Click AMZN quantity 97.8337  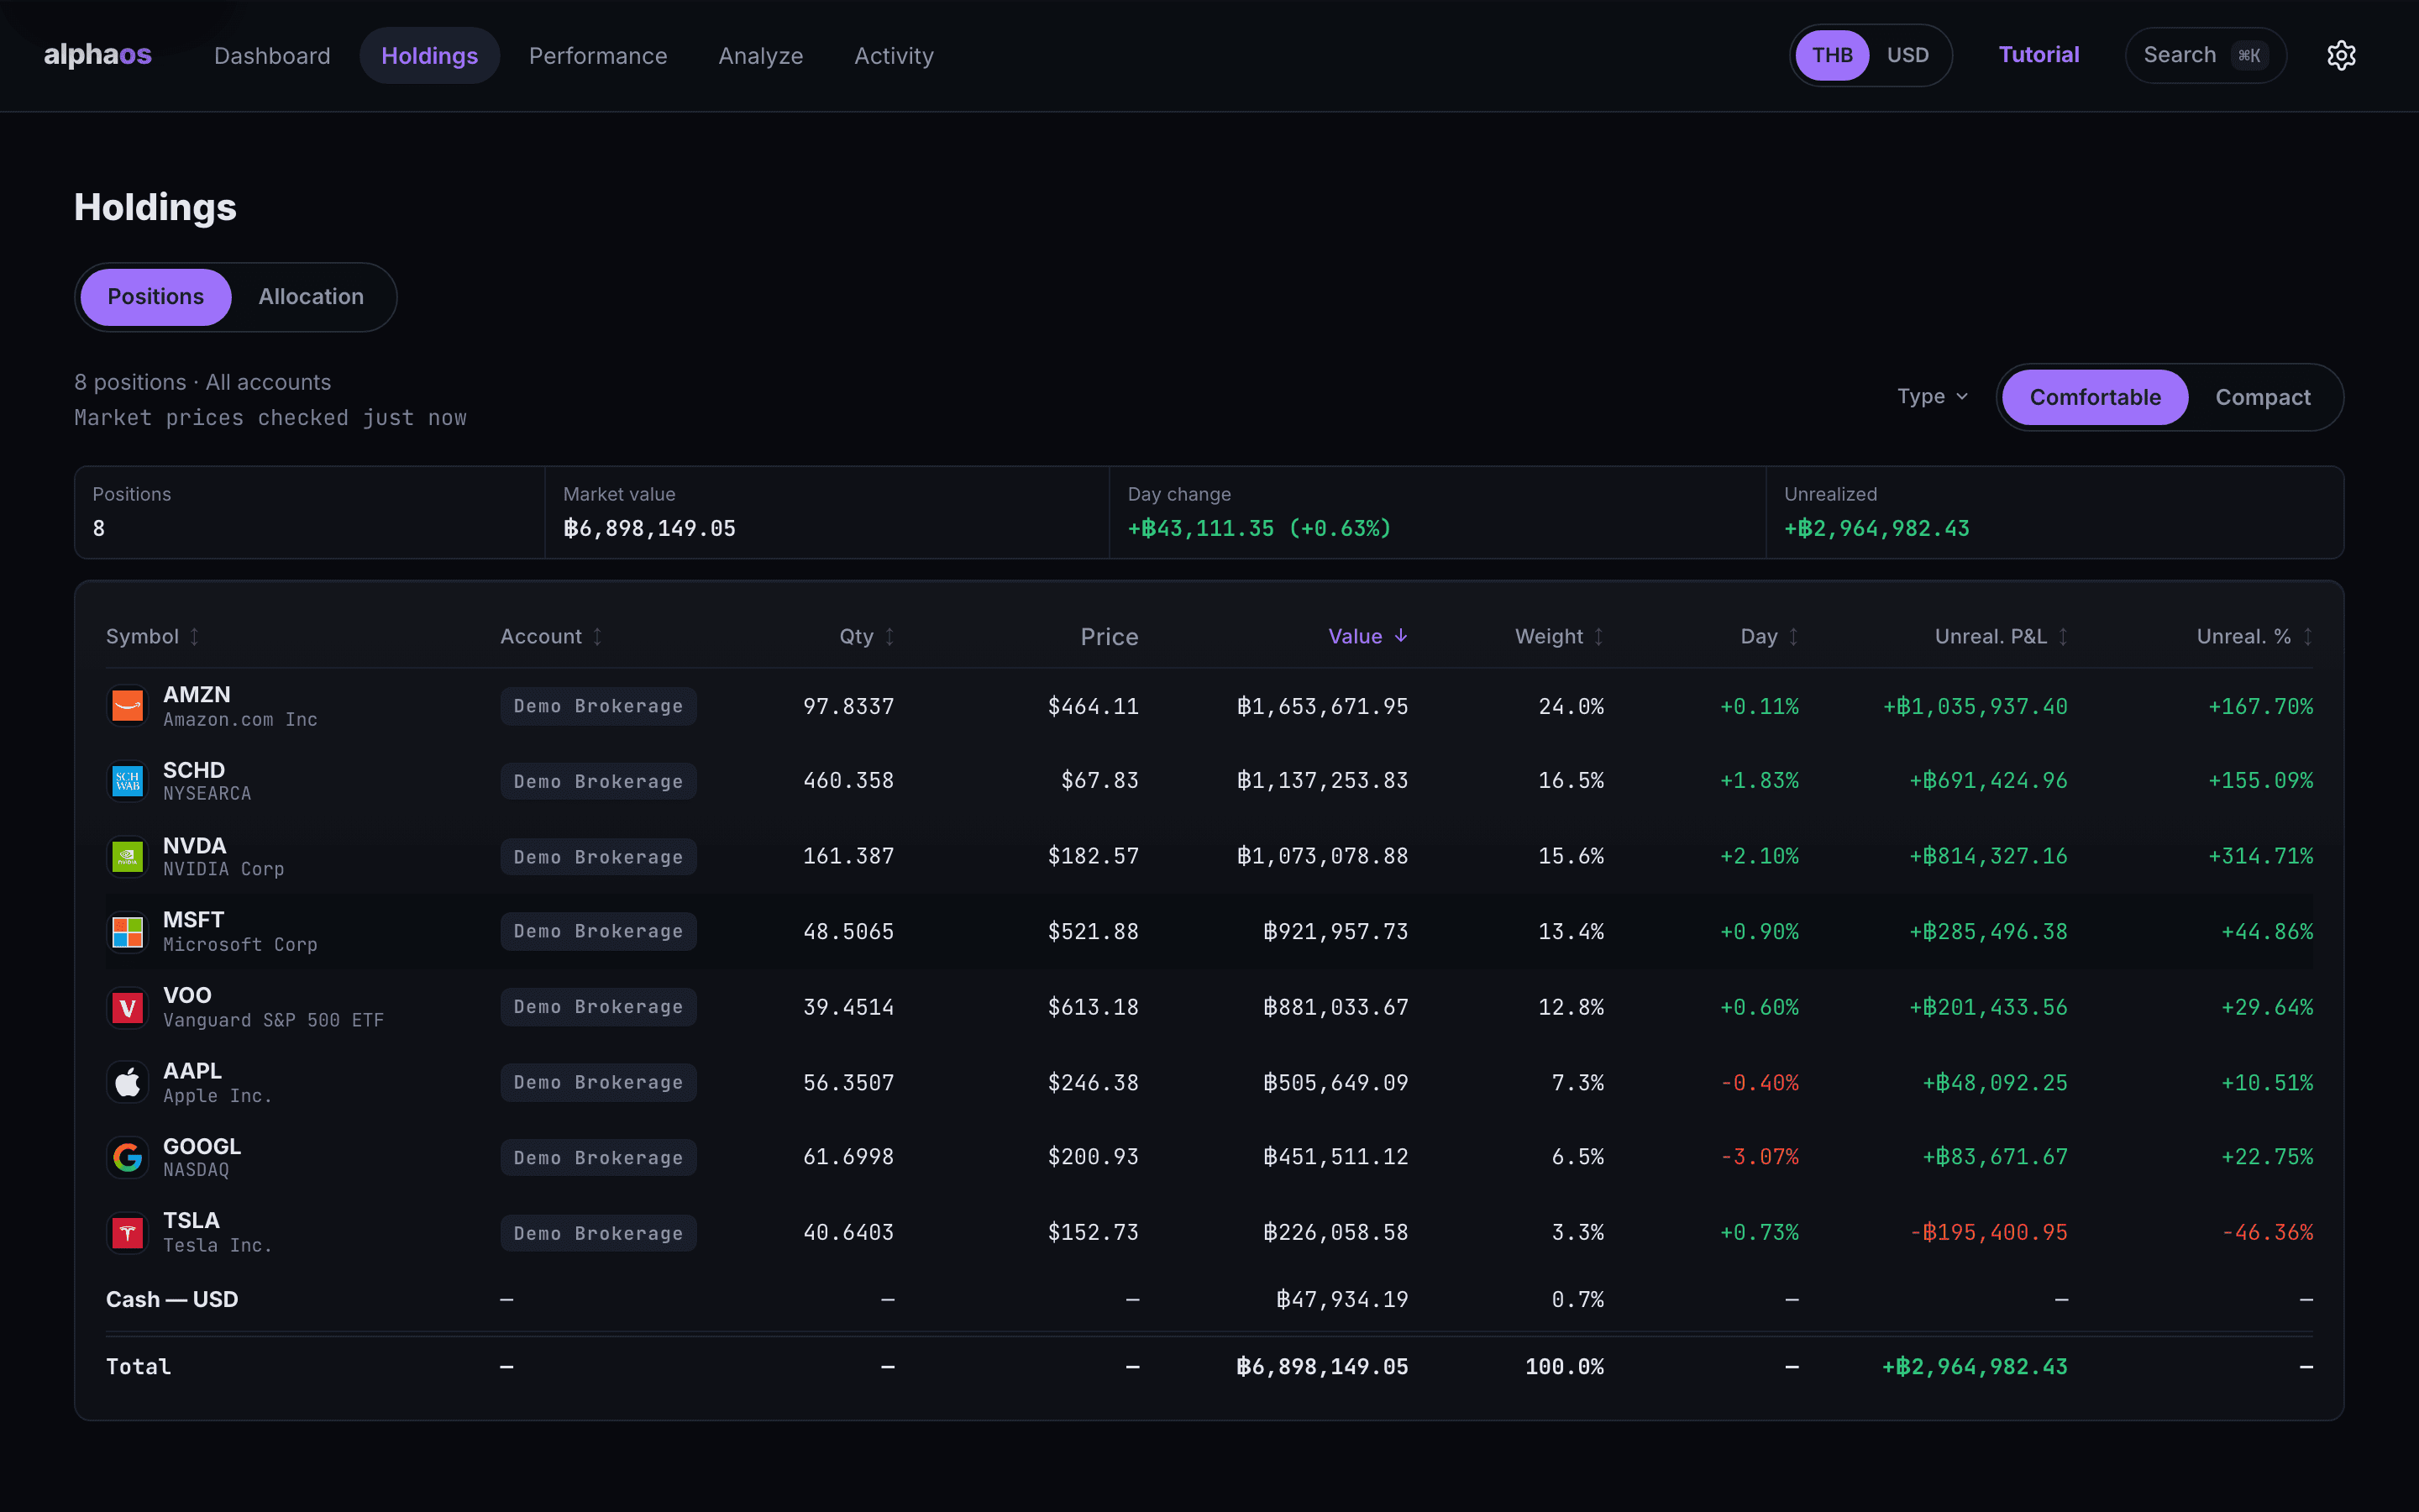[x=848, y=706]
